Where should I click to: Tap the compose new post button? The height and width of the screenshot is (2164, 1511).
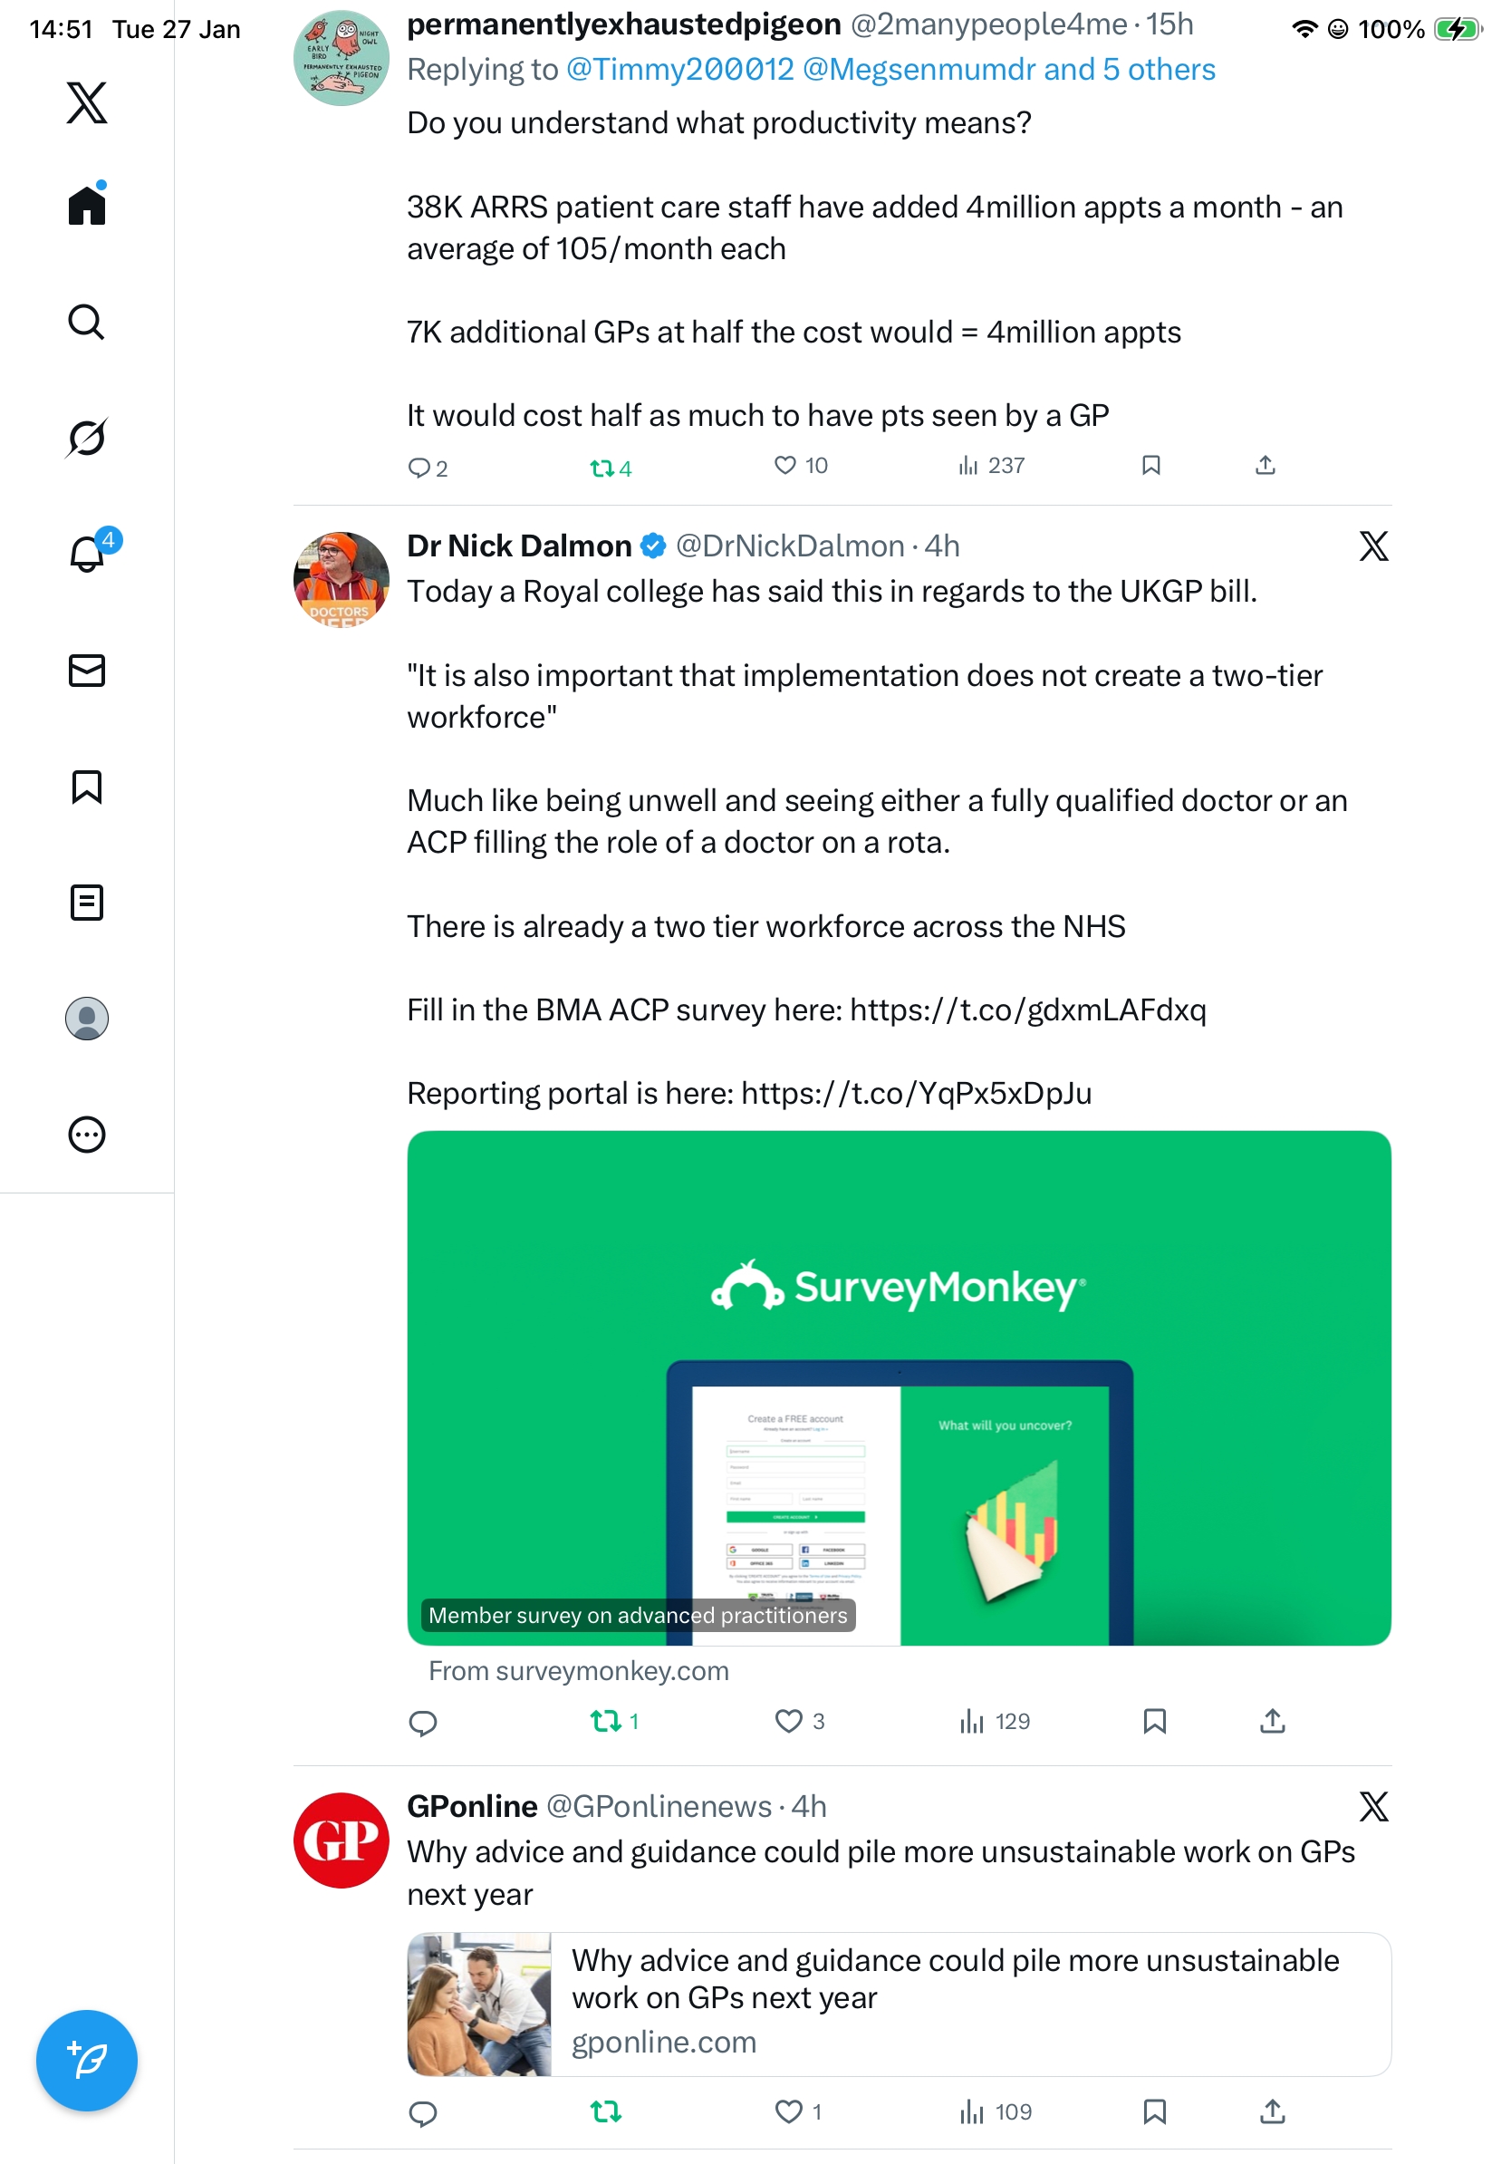coord(87,2061)
